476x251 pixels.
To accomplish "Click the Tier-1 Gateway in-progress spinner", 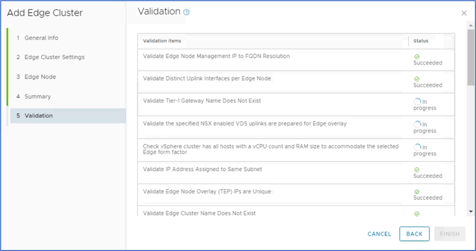I will (x=417, y=102).
